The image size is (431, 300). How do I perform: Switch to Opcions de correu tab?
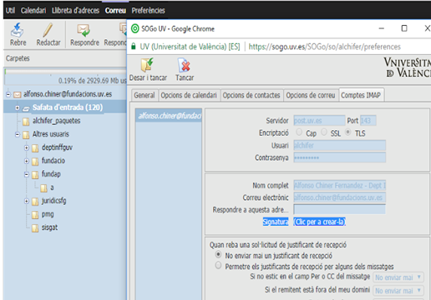pyautogui.click(x=311, y=95)
